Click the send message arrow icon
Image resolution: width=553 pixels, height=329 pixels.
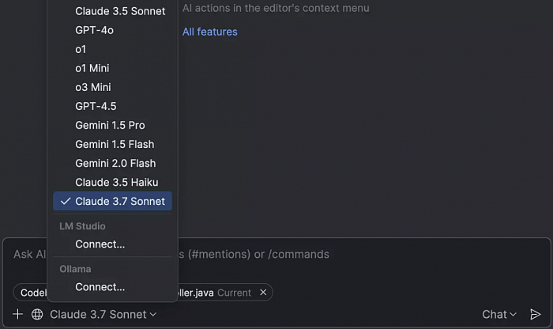(536, 314)
